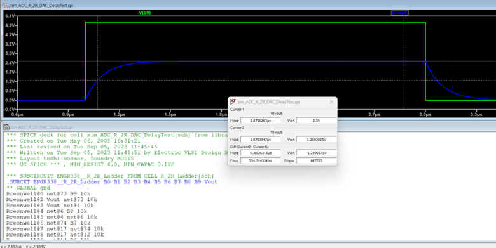Click the 'Last revised on Tue Sep 05' line

point(81,147)
